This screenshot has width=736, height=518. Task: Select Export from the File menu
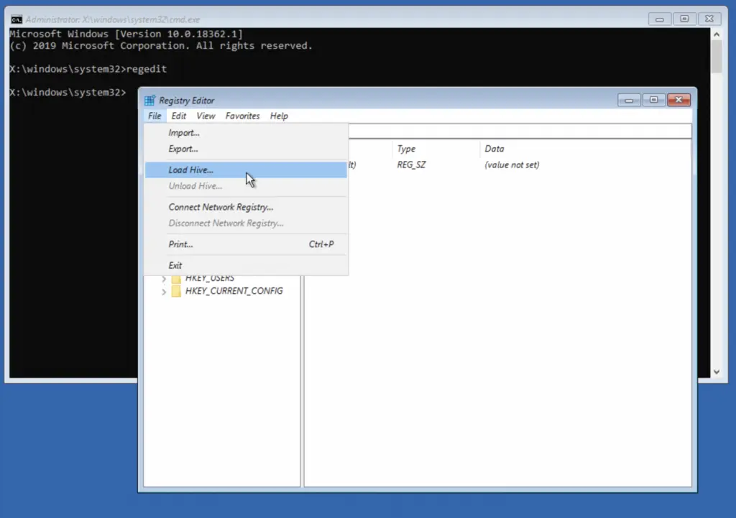pos(183,149)
